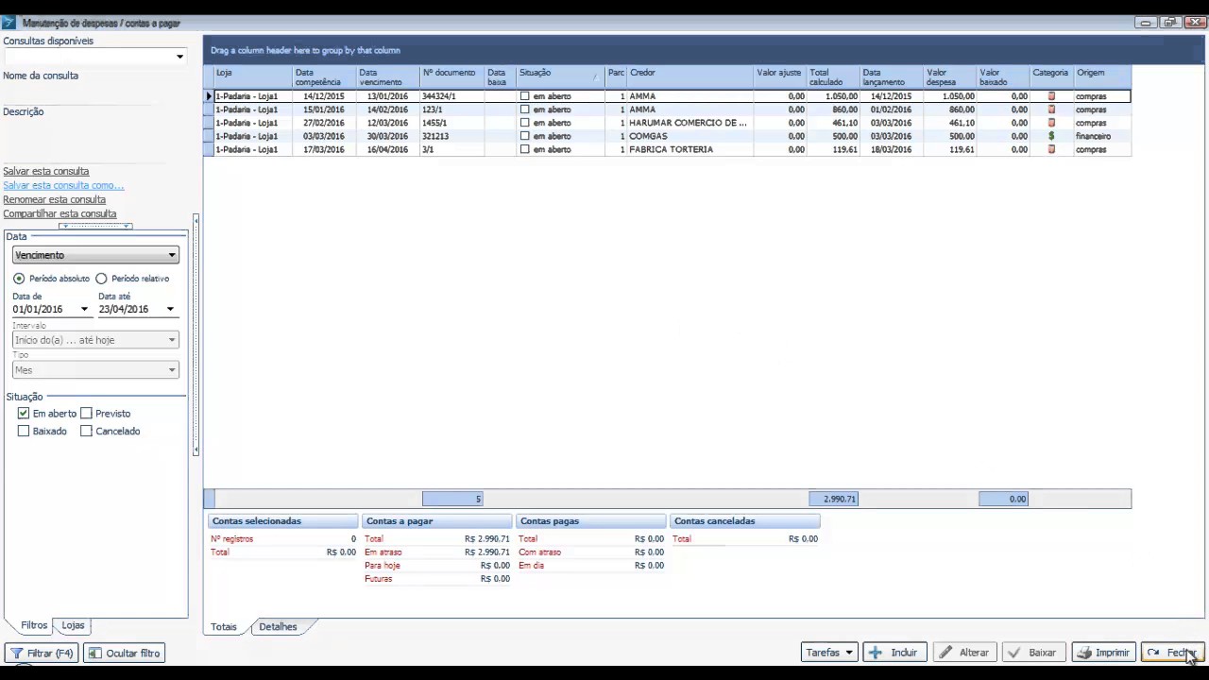Click the row indicator arrow of the first row
The image size is (1209, 680).
tap(210, 96)
